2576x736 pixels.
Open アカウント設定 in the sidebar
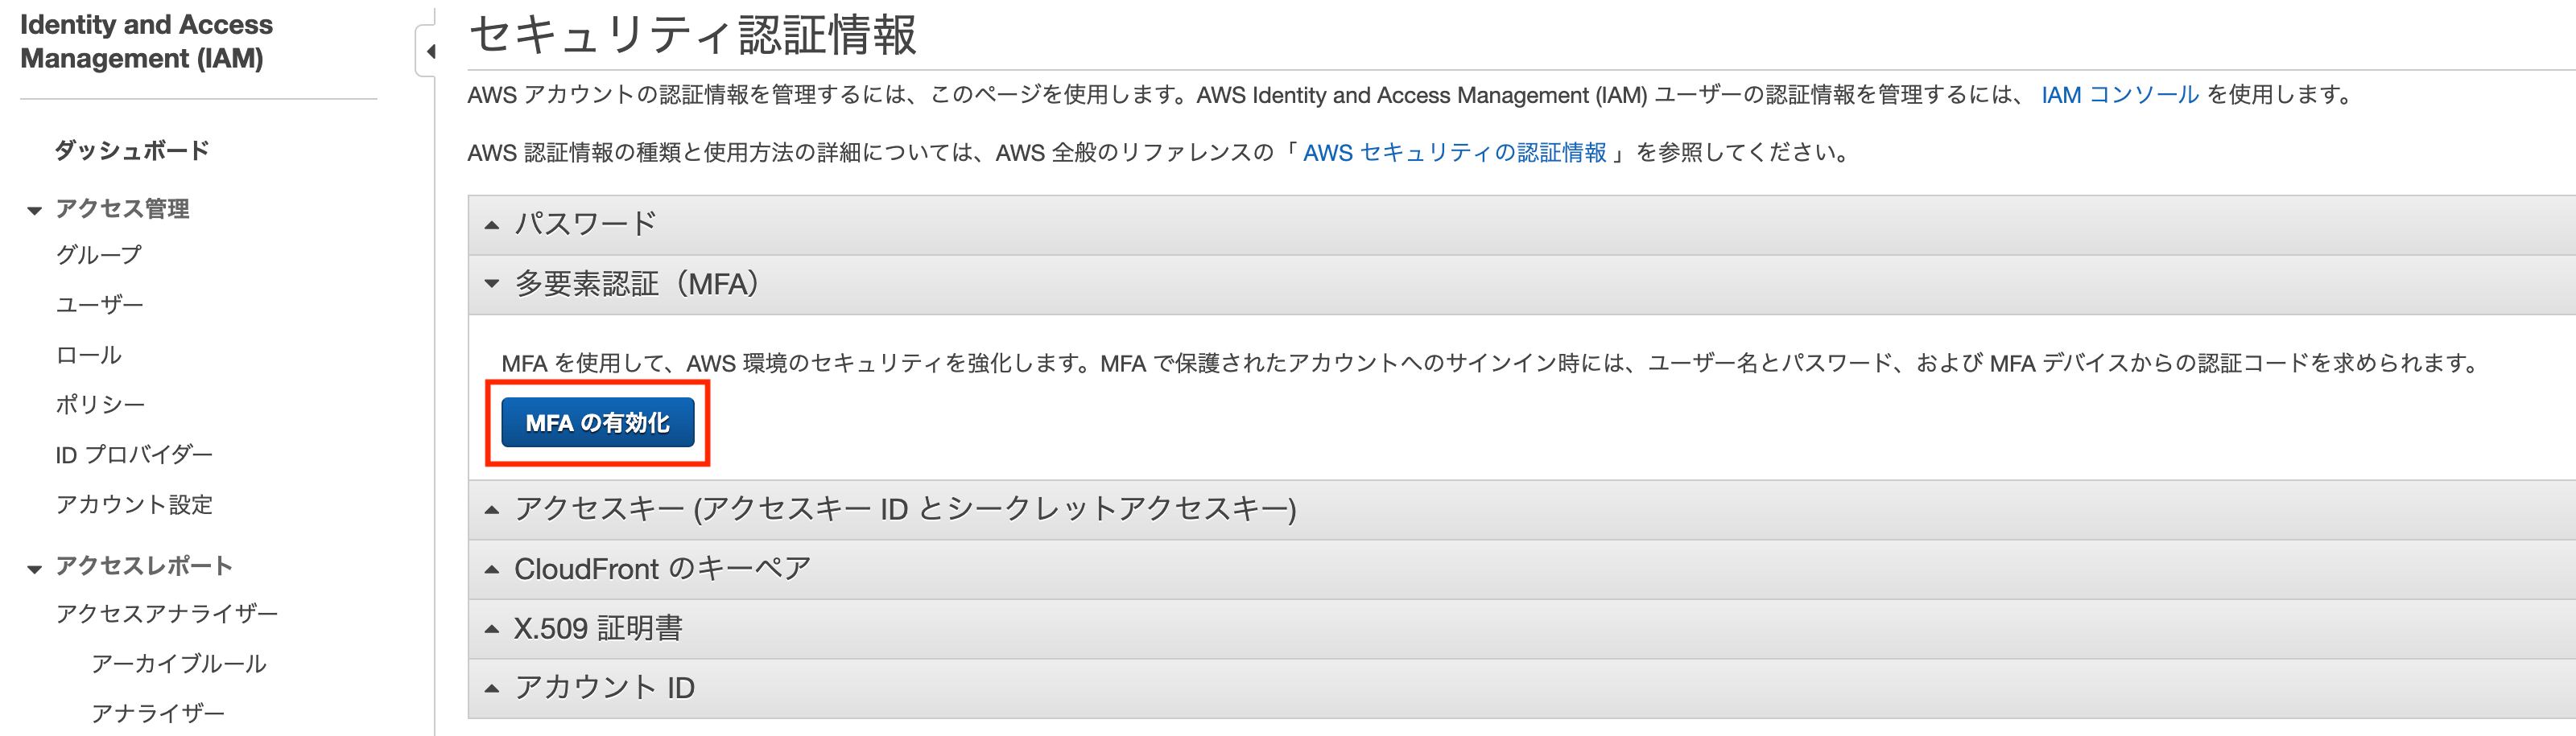tap(134, 504)
